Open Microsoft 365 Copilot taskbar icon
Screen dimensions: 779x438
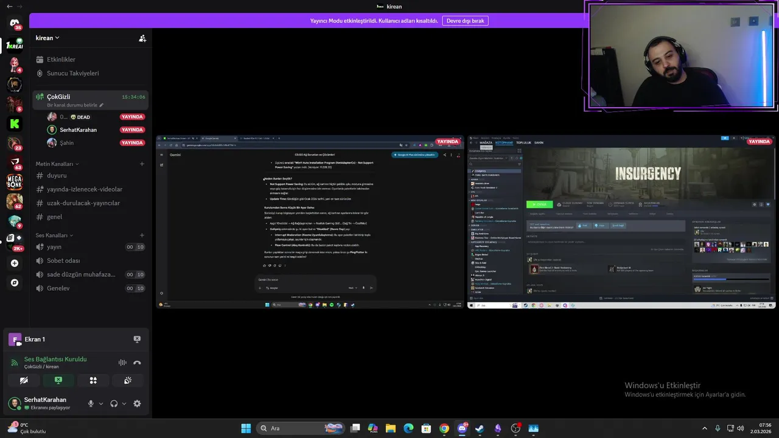373,428
